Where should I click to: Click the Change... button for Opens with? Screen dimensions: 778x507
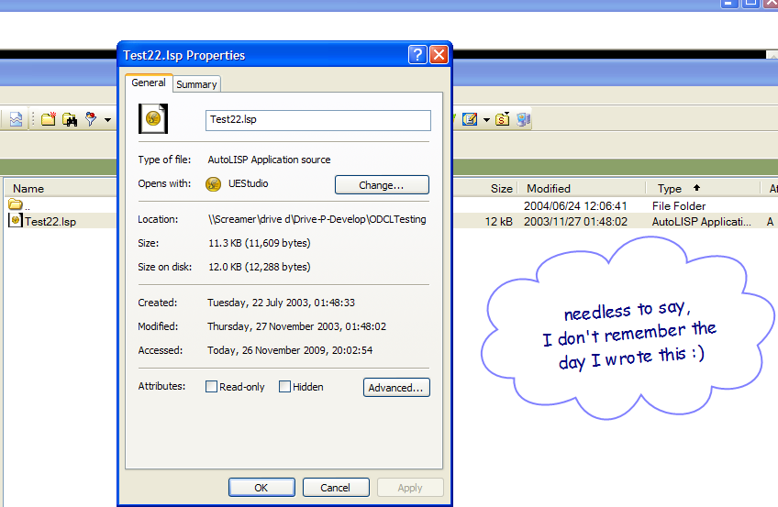(382, 185)
